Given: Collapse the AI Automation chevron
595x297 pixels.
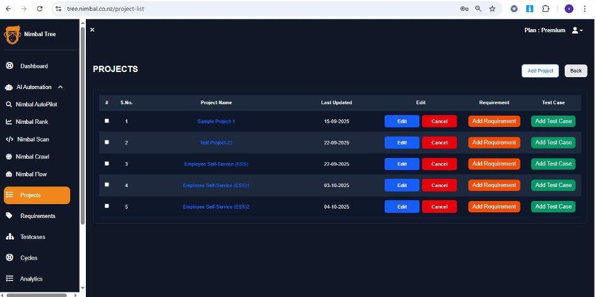Looking at the screenshot, I should [x=61, y=87].
